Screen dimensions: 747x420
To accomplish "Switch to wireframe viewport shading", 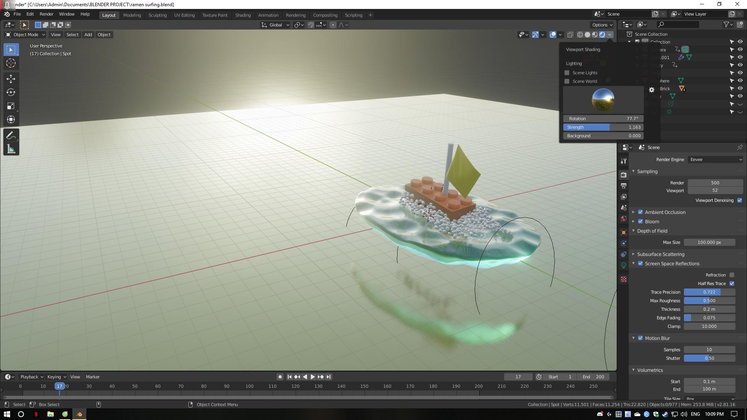I will [580, 35].
